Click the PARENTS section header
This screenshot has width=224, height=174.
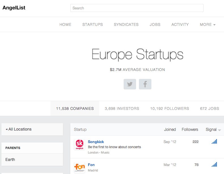(13, 148)
